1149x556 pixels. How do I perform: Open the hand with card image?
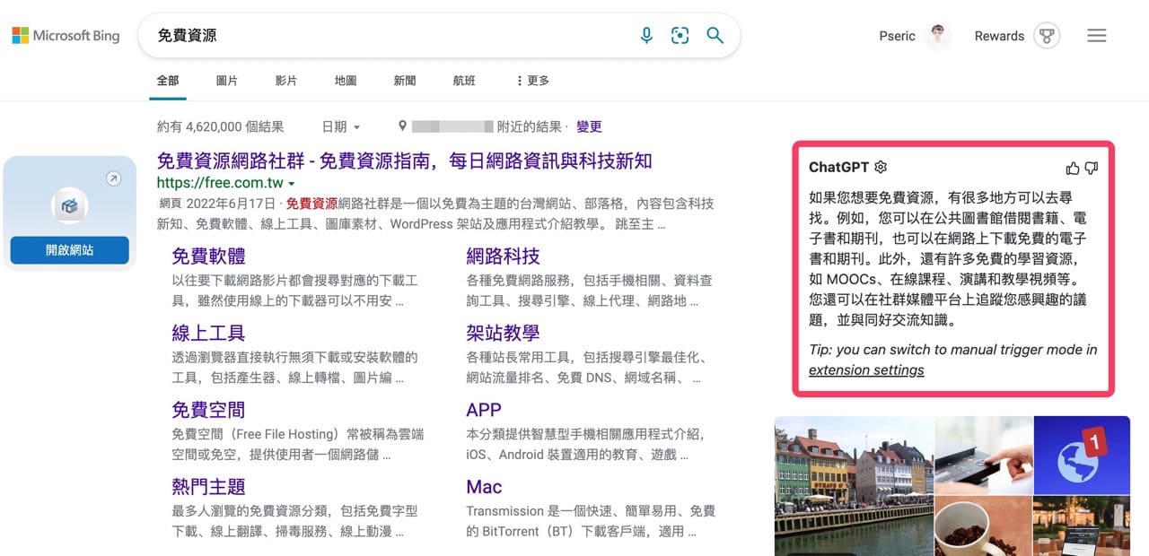tap(983, 456)
